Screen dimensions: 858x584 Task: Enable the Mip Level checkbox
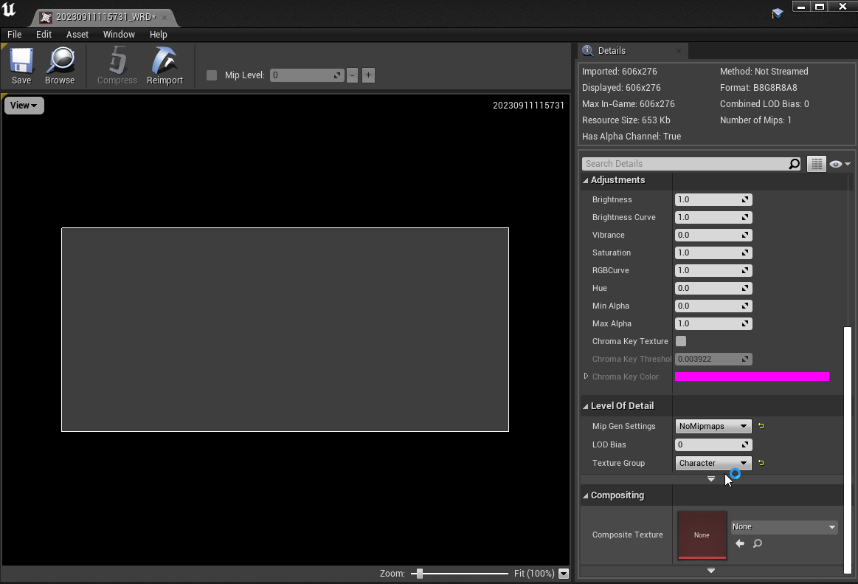(212, 75)
